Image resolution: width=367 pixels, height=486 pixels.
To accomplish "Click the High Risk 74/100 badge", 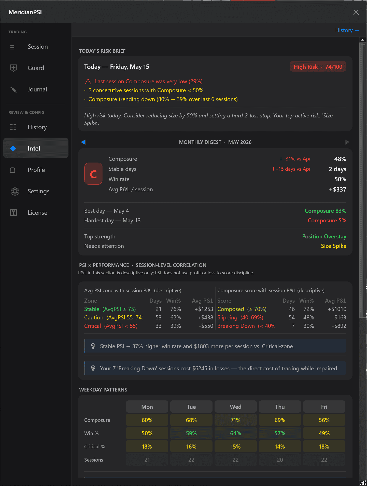I will click(318, 67).
